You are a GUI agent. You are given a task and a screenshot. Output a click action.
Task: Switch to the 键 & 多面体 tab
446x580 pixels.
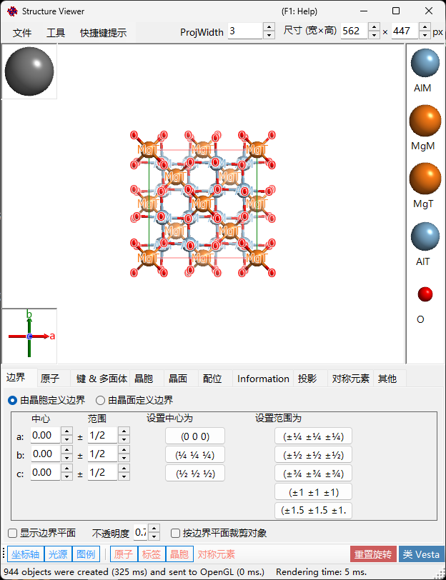[101, 379]
